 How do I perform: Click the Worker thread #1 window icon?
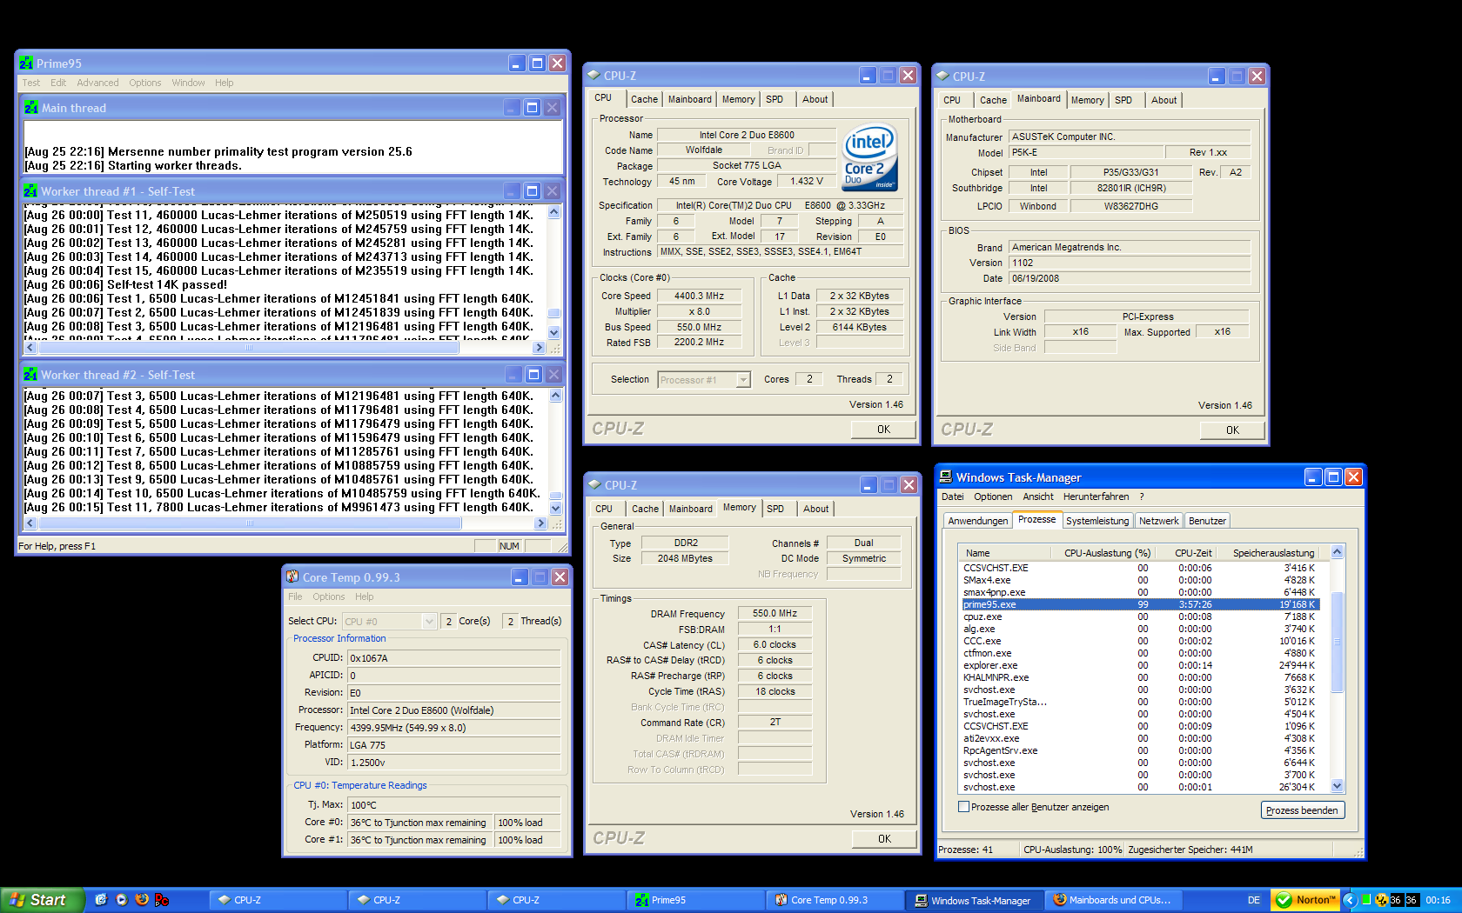click(31, 191)
